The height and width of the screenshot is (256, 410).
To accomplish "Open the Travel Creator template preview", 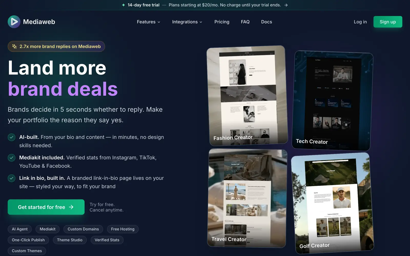I will point(247,198).
